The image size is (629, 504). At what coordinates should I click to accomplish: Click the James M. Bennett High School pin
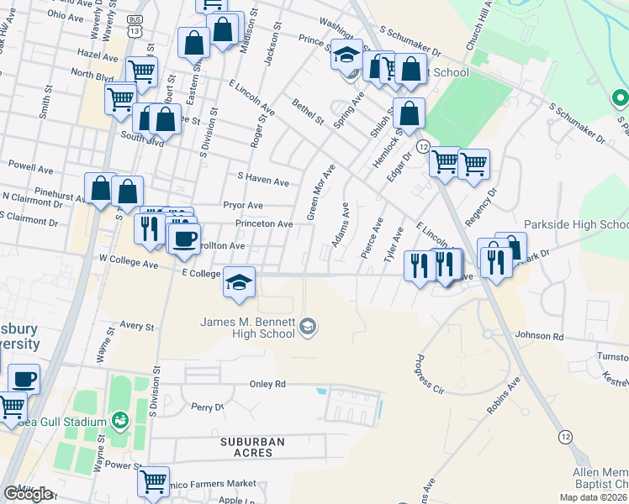coord(308,328)
